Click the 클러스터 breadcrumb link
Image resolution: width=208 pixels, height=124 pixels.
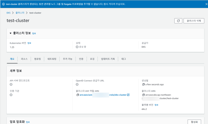tap(20, 12)
